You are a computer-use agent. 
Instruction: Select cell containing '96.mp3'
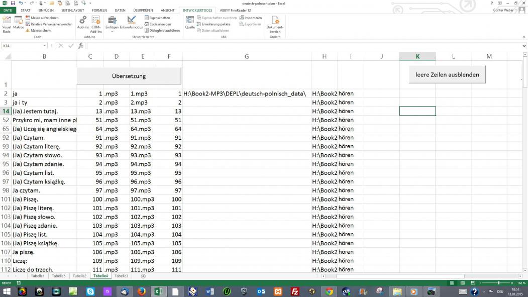[143, 181]
